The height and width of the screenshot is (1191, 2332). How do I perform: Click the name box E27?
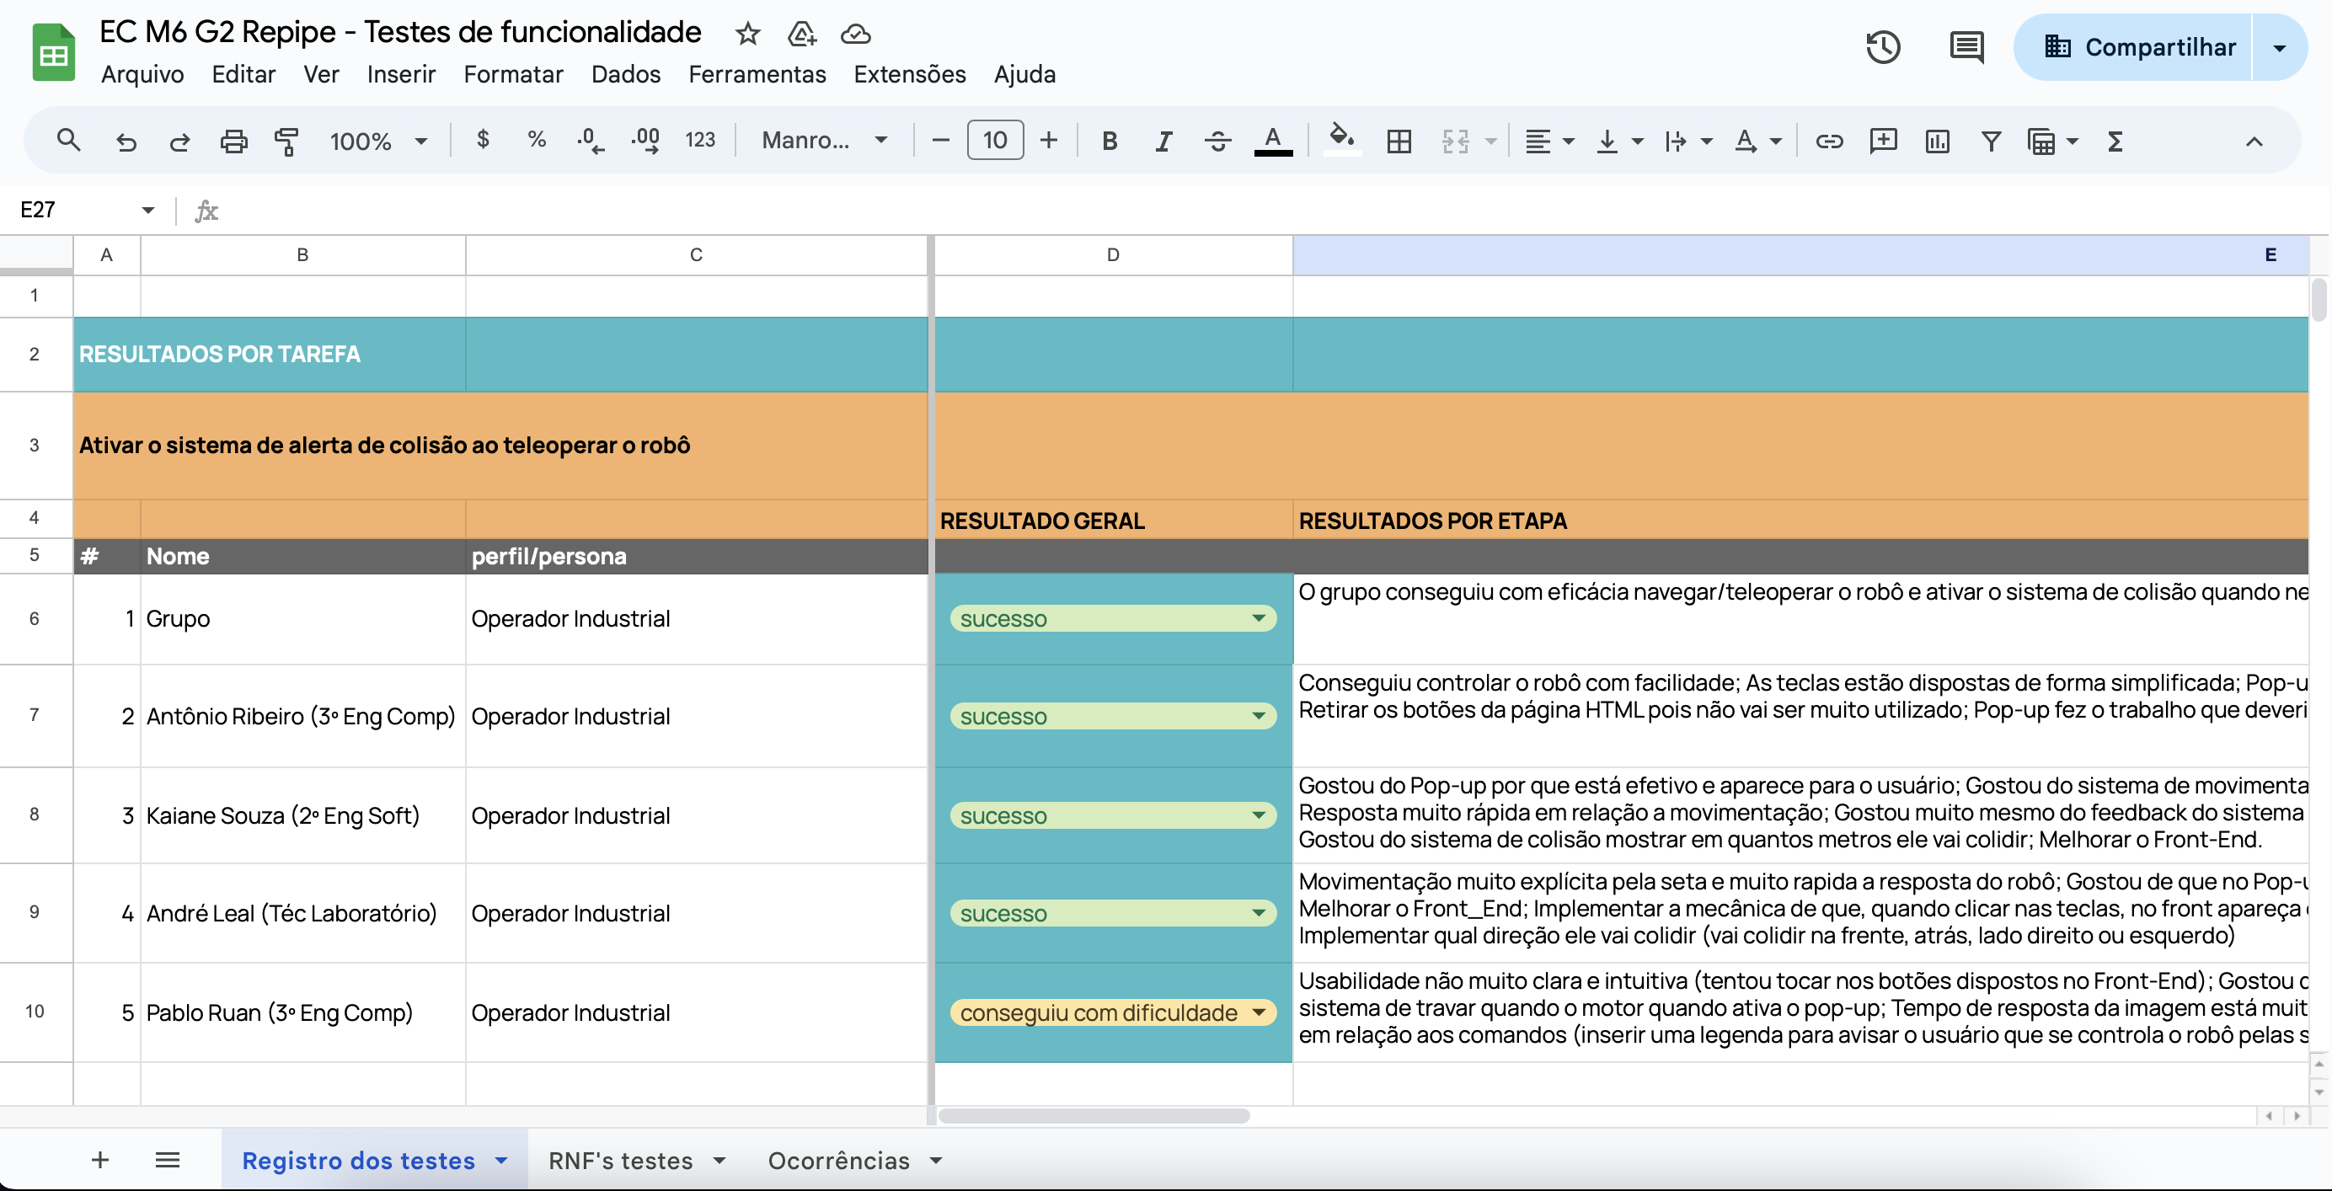click(x=87, y=210)
